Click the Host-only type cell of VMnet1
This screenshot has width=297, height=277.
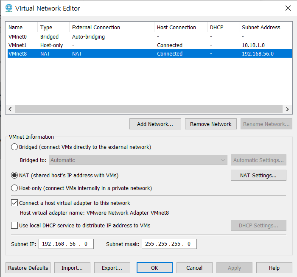[51, 45]
